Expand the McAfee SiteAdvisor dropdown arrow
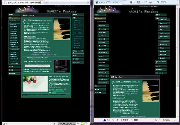 click(x=78, y=124)
